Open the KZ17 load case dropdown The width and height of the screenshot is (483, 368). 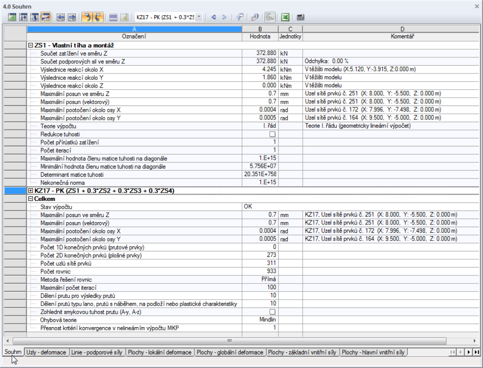199,17
